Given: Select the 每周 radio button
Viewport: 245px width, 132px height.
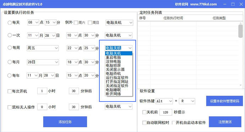Looking at the screenshot, I should coord(10,48).
